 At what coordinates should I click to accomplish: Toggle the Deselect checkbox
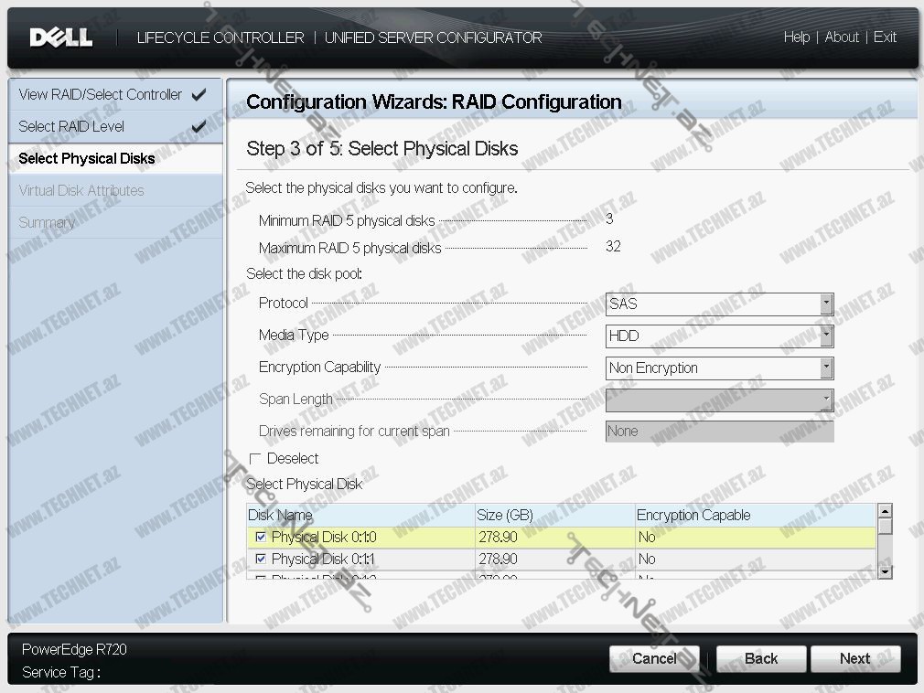[255, 458]
